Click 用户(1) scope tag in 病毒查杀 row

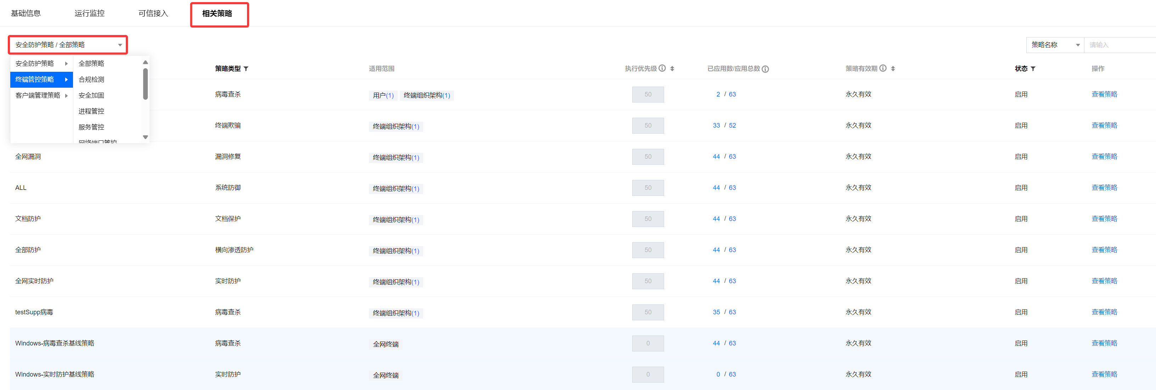tap(383, 95)
